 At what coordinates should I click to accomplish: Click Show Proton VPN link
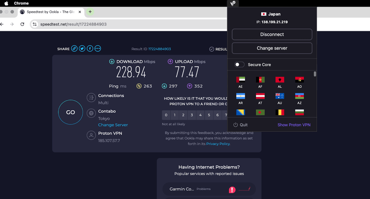click(x=294, y=125)
